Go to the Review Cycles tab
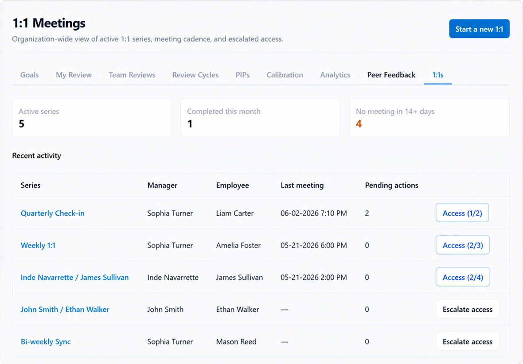 click(195, 75)
